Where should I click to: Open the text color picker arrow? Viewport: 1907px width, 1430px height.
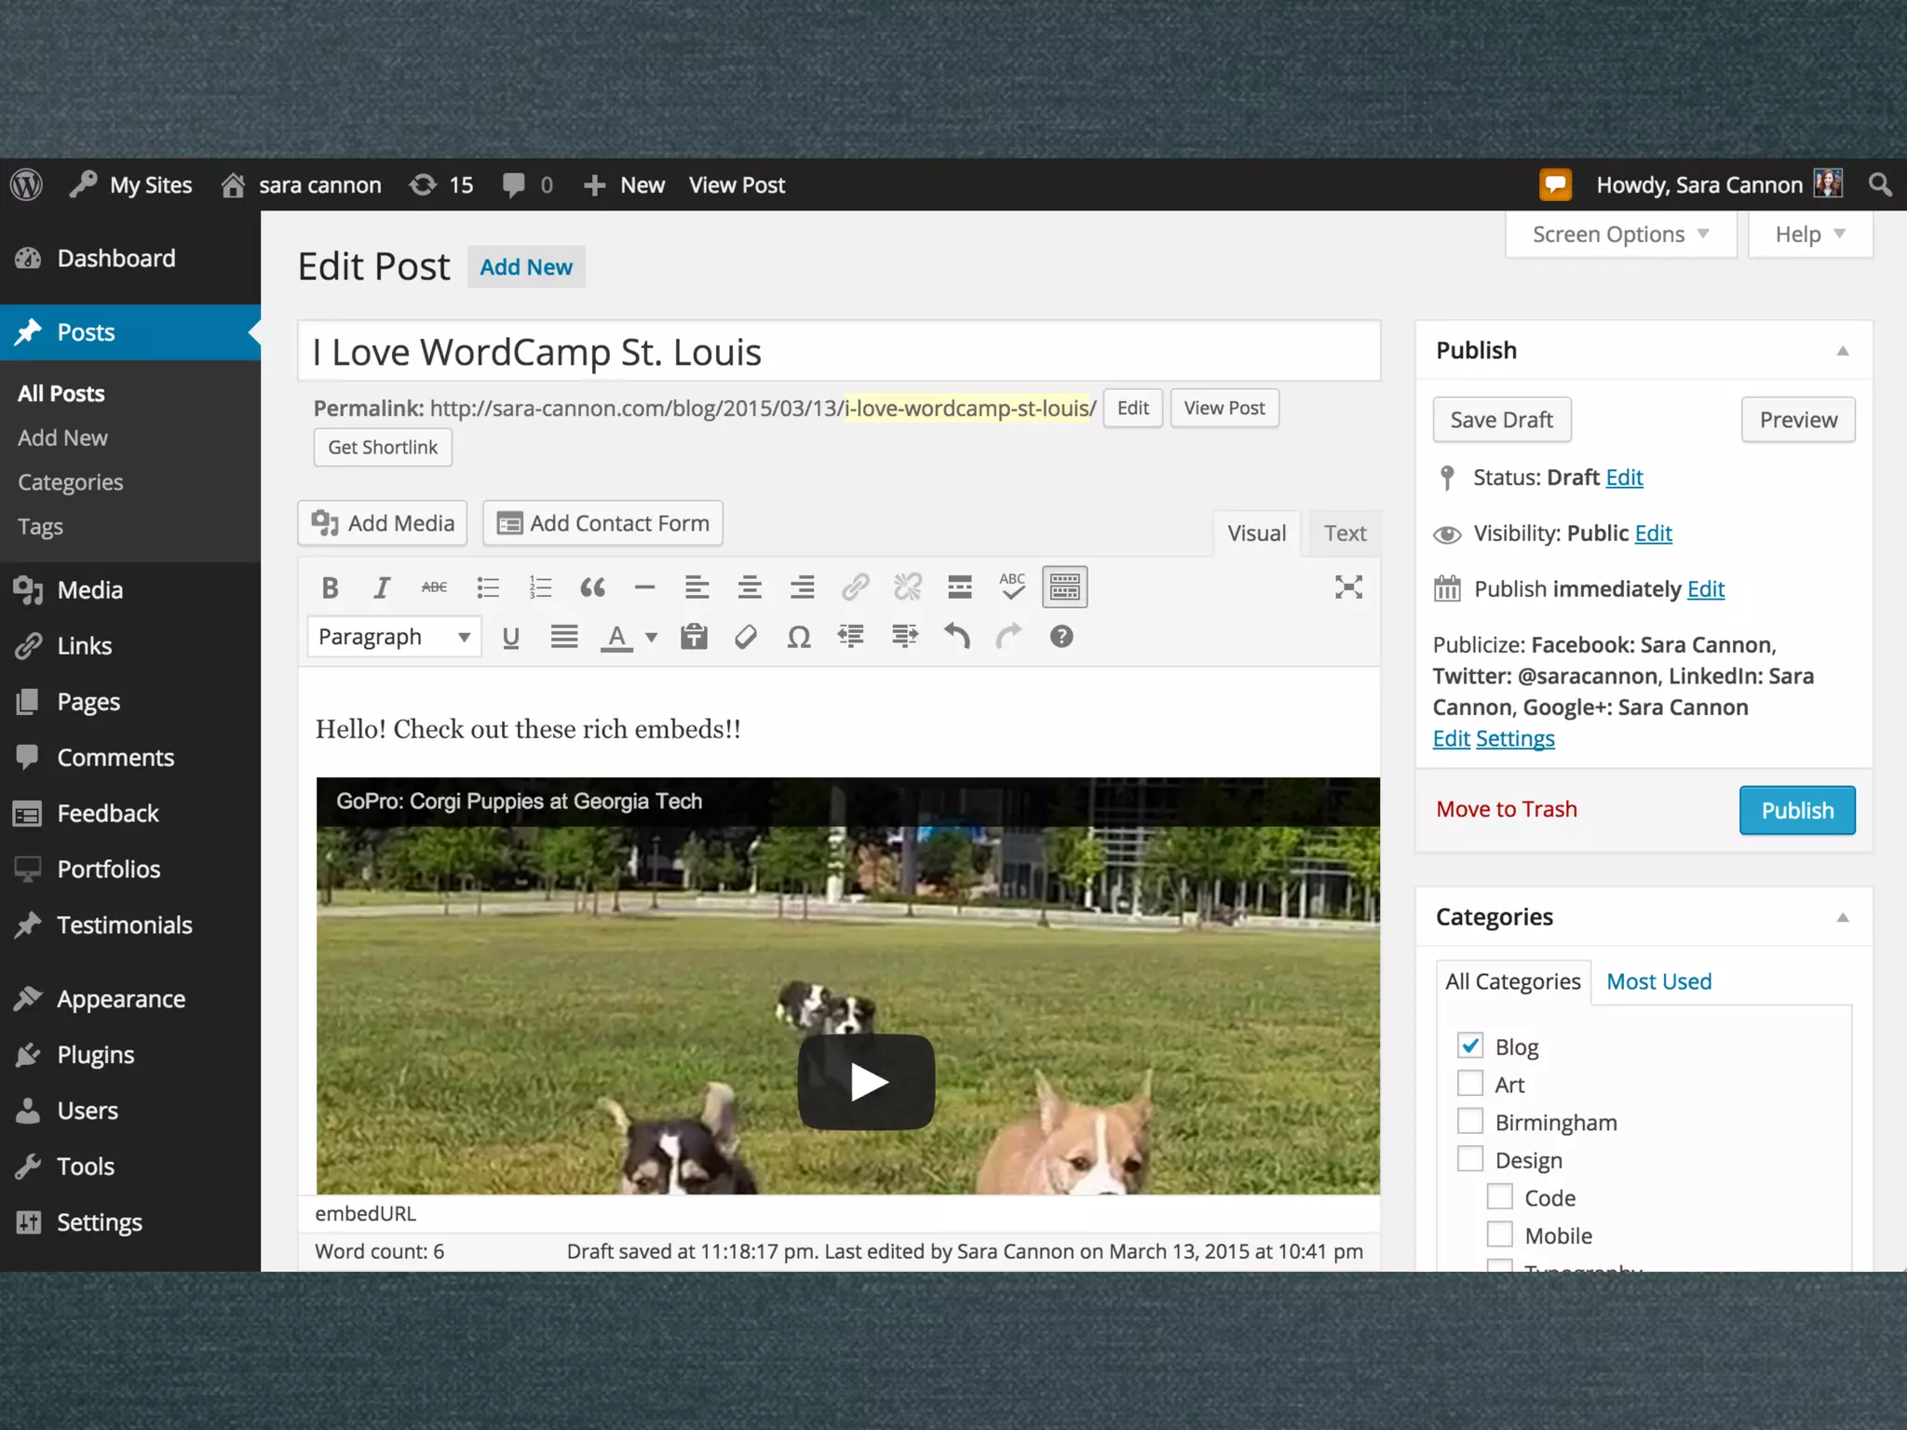652,637
